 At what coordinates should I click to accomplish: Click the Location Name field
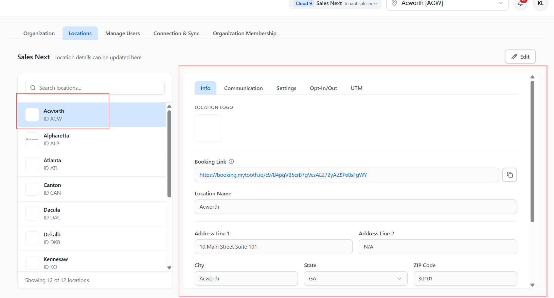pyautogui.click(x=356, y=207)
